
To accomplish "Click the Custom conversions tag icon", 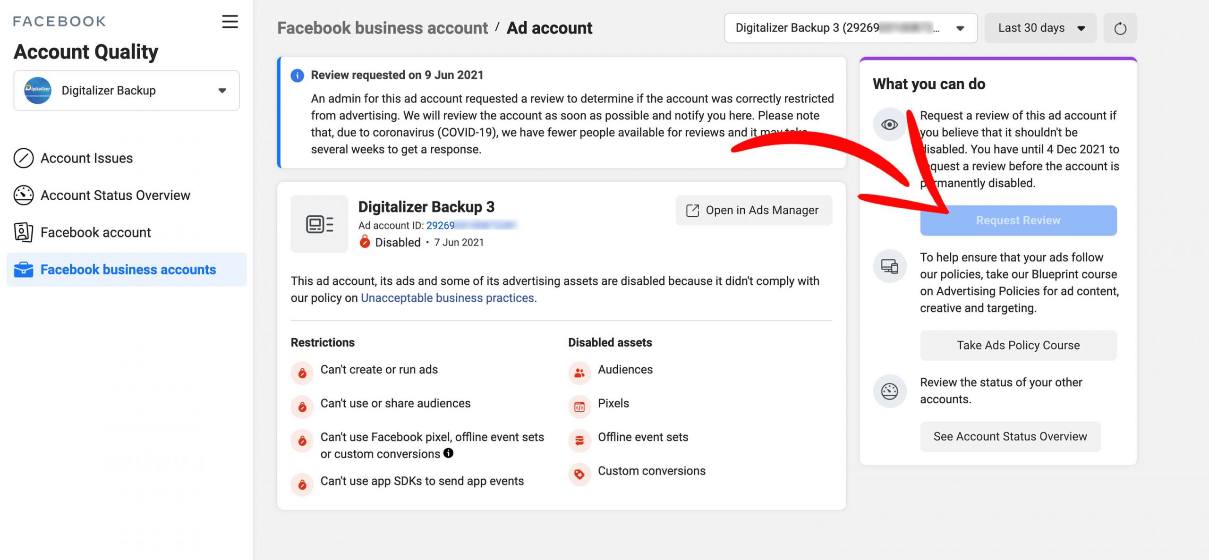I will click(579, 474).
